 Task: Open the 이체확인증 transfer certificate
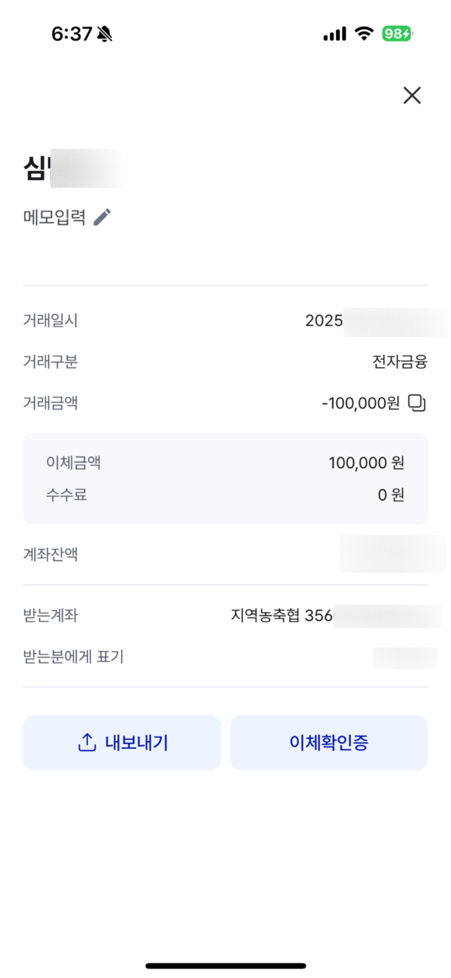coord(329,743)
